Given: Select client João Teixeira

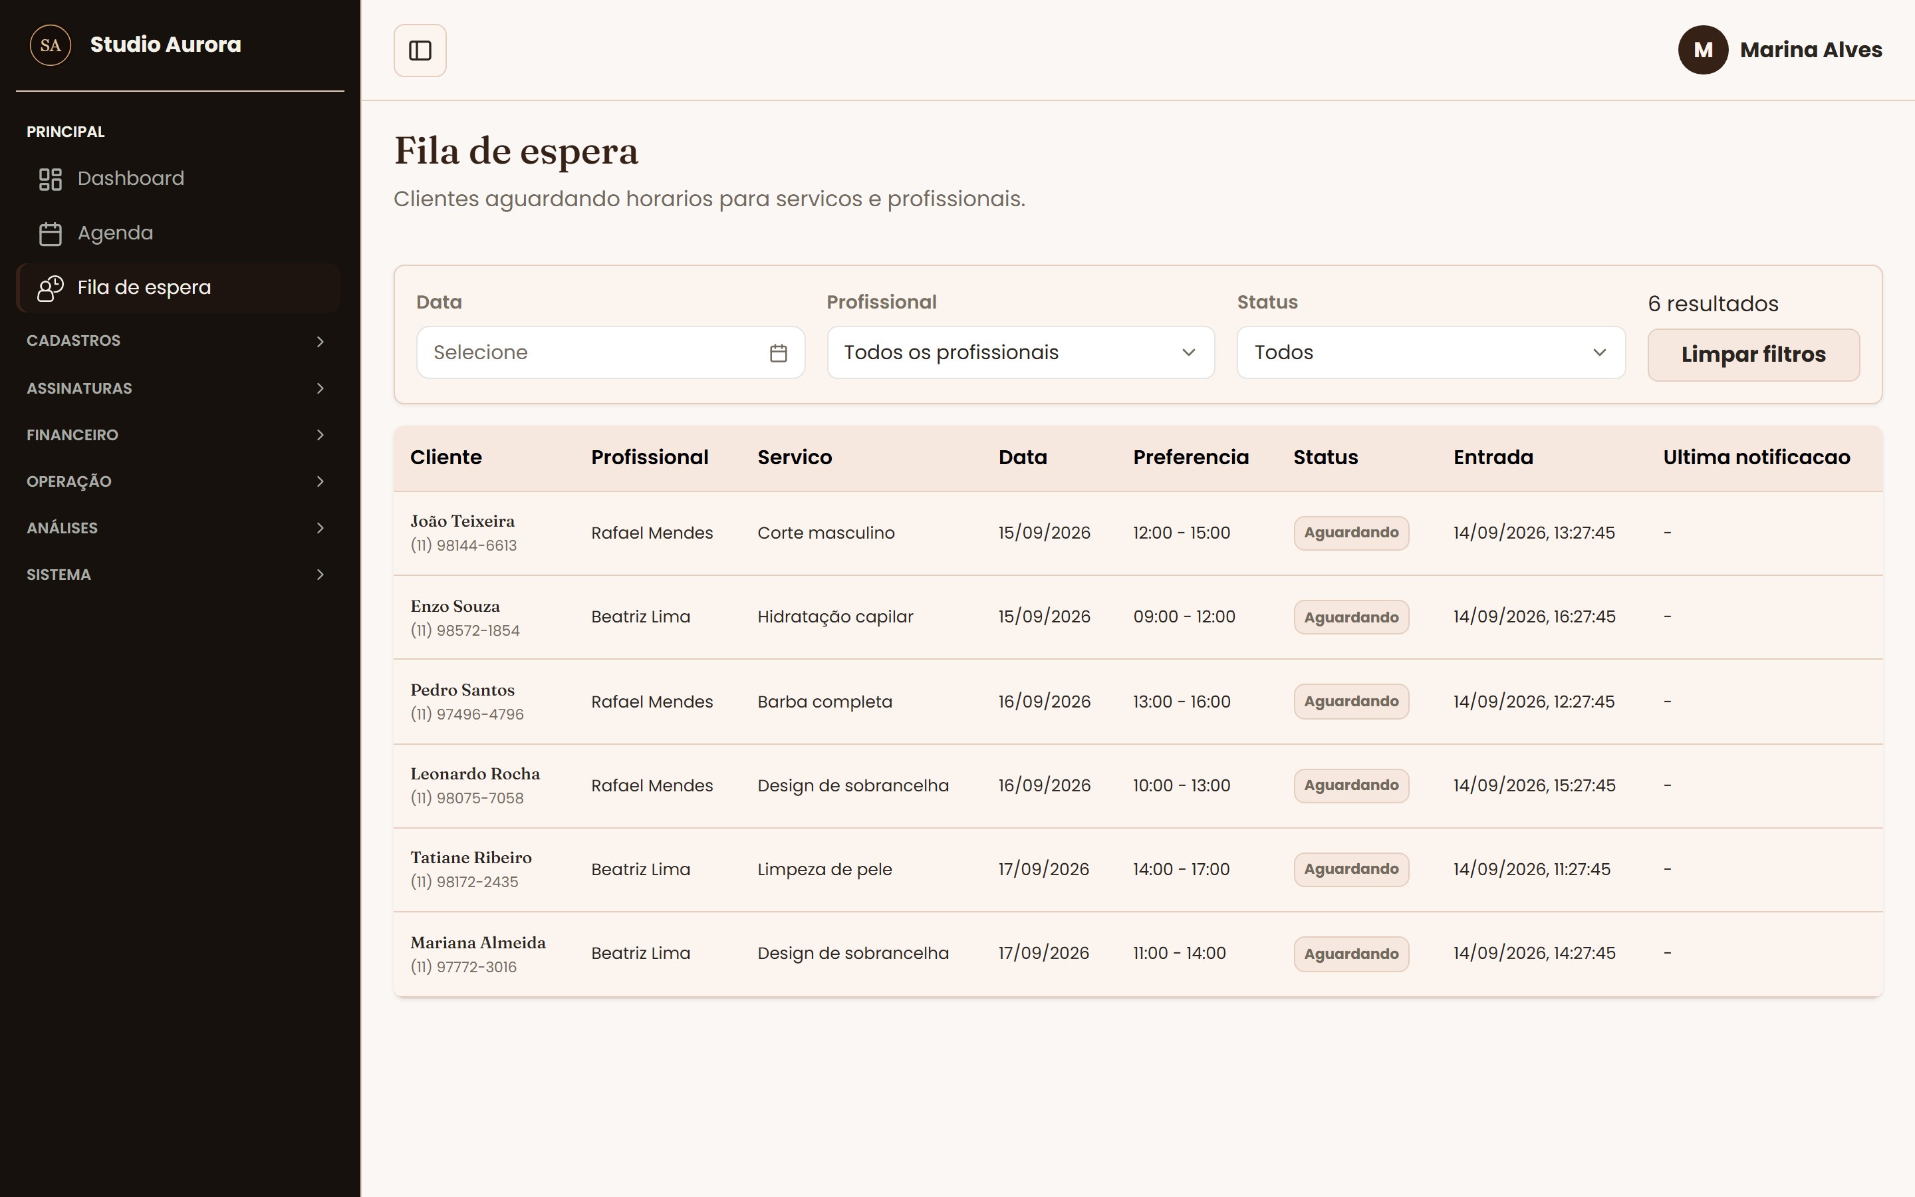Looking at the screenshot, I should (x=462, y=521).
